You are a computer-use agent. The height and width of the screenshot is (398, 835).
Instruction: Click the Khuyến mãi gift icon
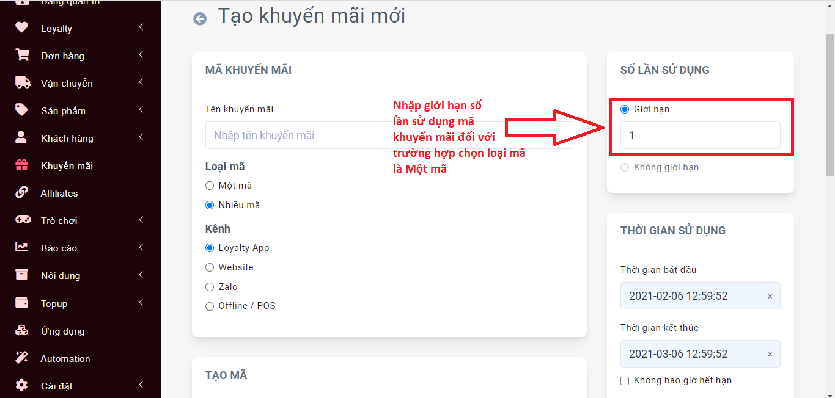(21, 165)
